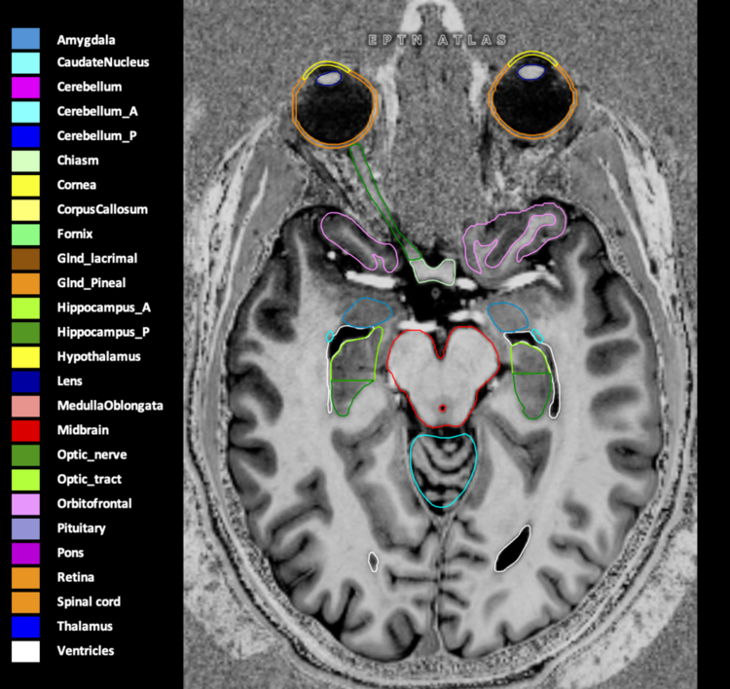Screen dimensions: 730x689
Task: Click the Midbrain red swatch
Action: click(25, 430)
